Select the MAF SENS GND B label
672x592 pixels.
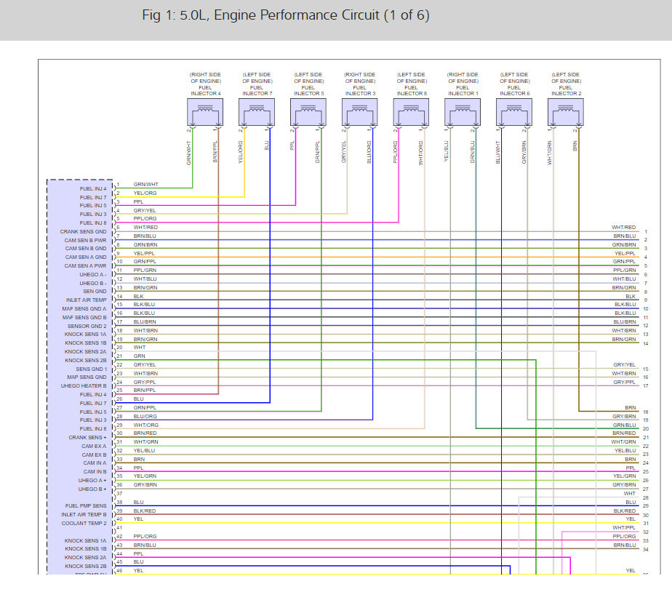[x=84, y=318]
